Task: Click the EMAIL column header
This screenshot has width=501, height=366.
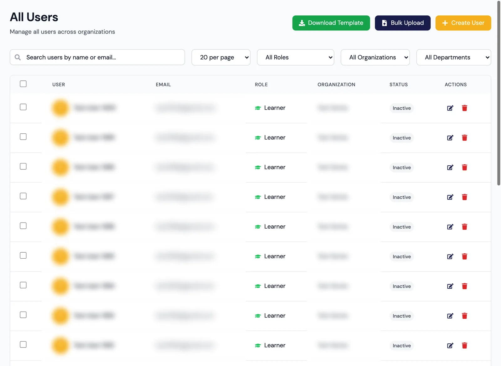Action: click(x=163, y=85)
